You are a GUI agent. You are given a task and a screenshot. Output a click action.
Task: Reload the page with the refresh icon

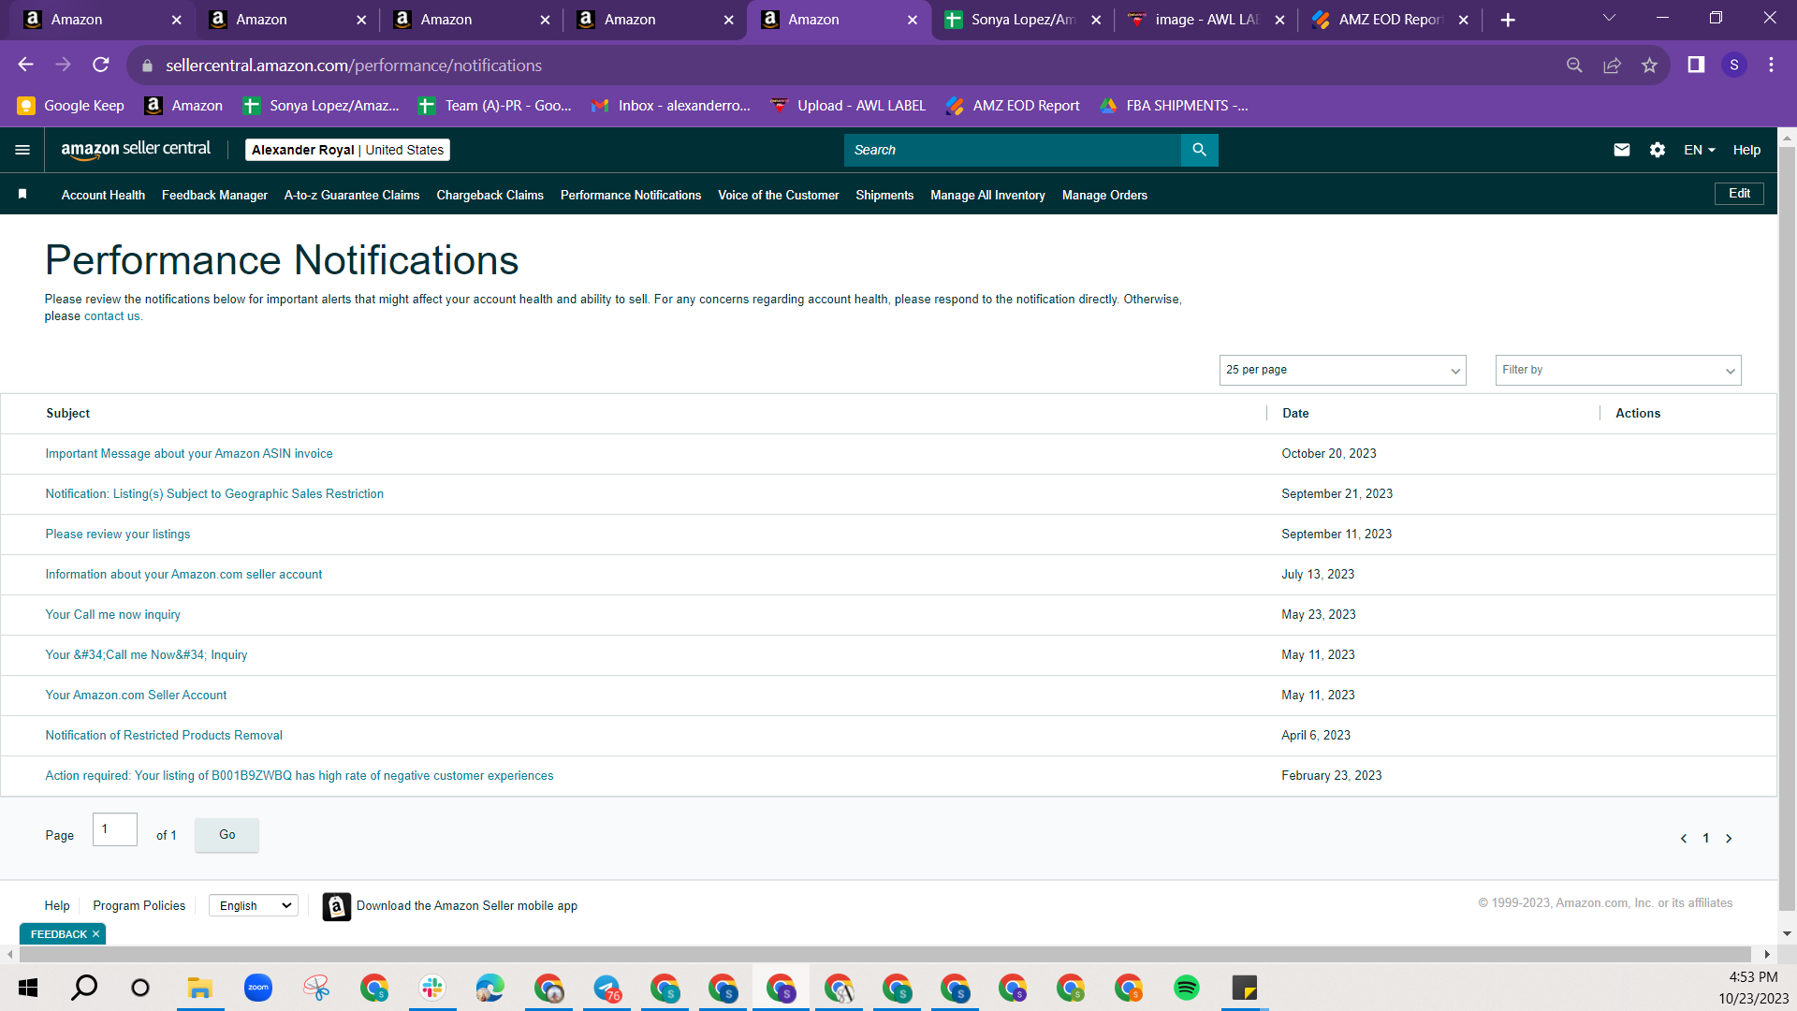point(101,65)
